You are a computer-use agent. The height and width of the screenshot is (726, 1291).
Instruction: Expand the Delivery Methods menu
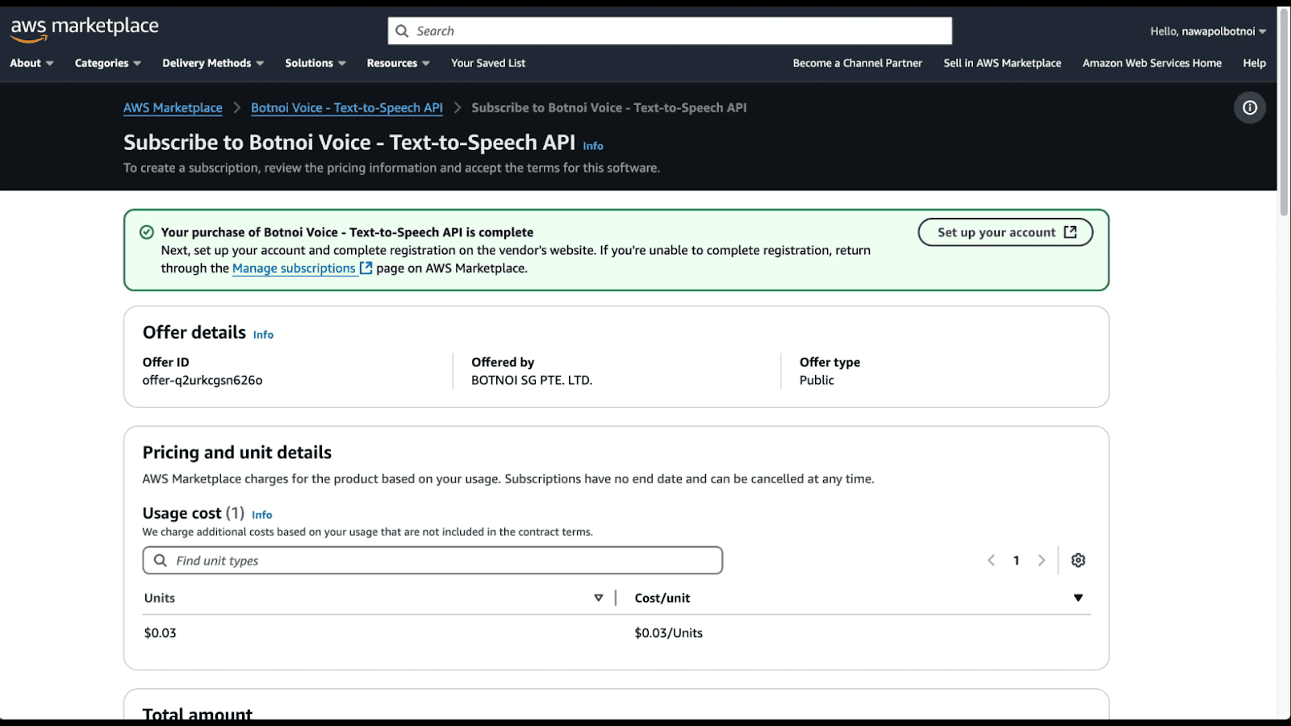click(x=213, y=63)
